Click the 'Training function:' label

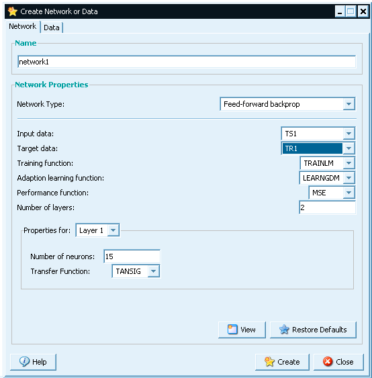45,163
